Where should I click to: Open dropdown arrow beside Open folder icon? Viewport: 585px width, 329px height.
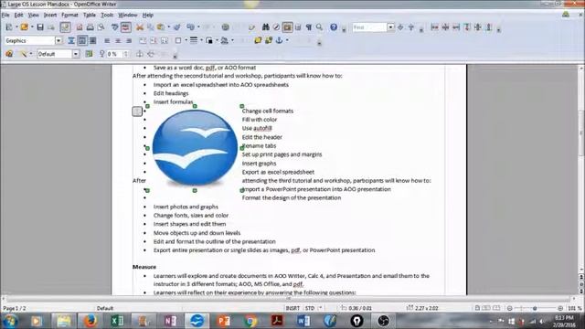tap(32, 27)
